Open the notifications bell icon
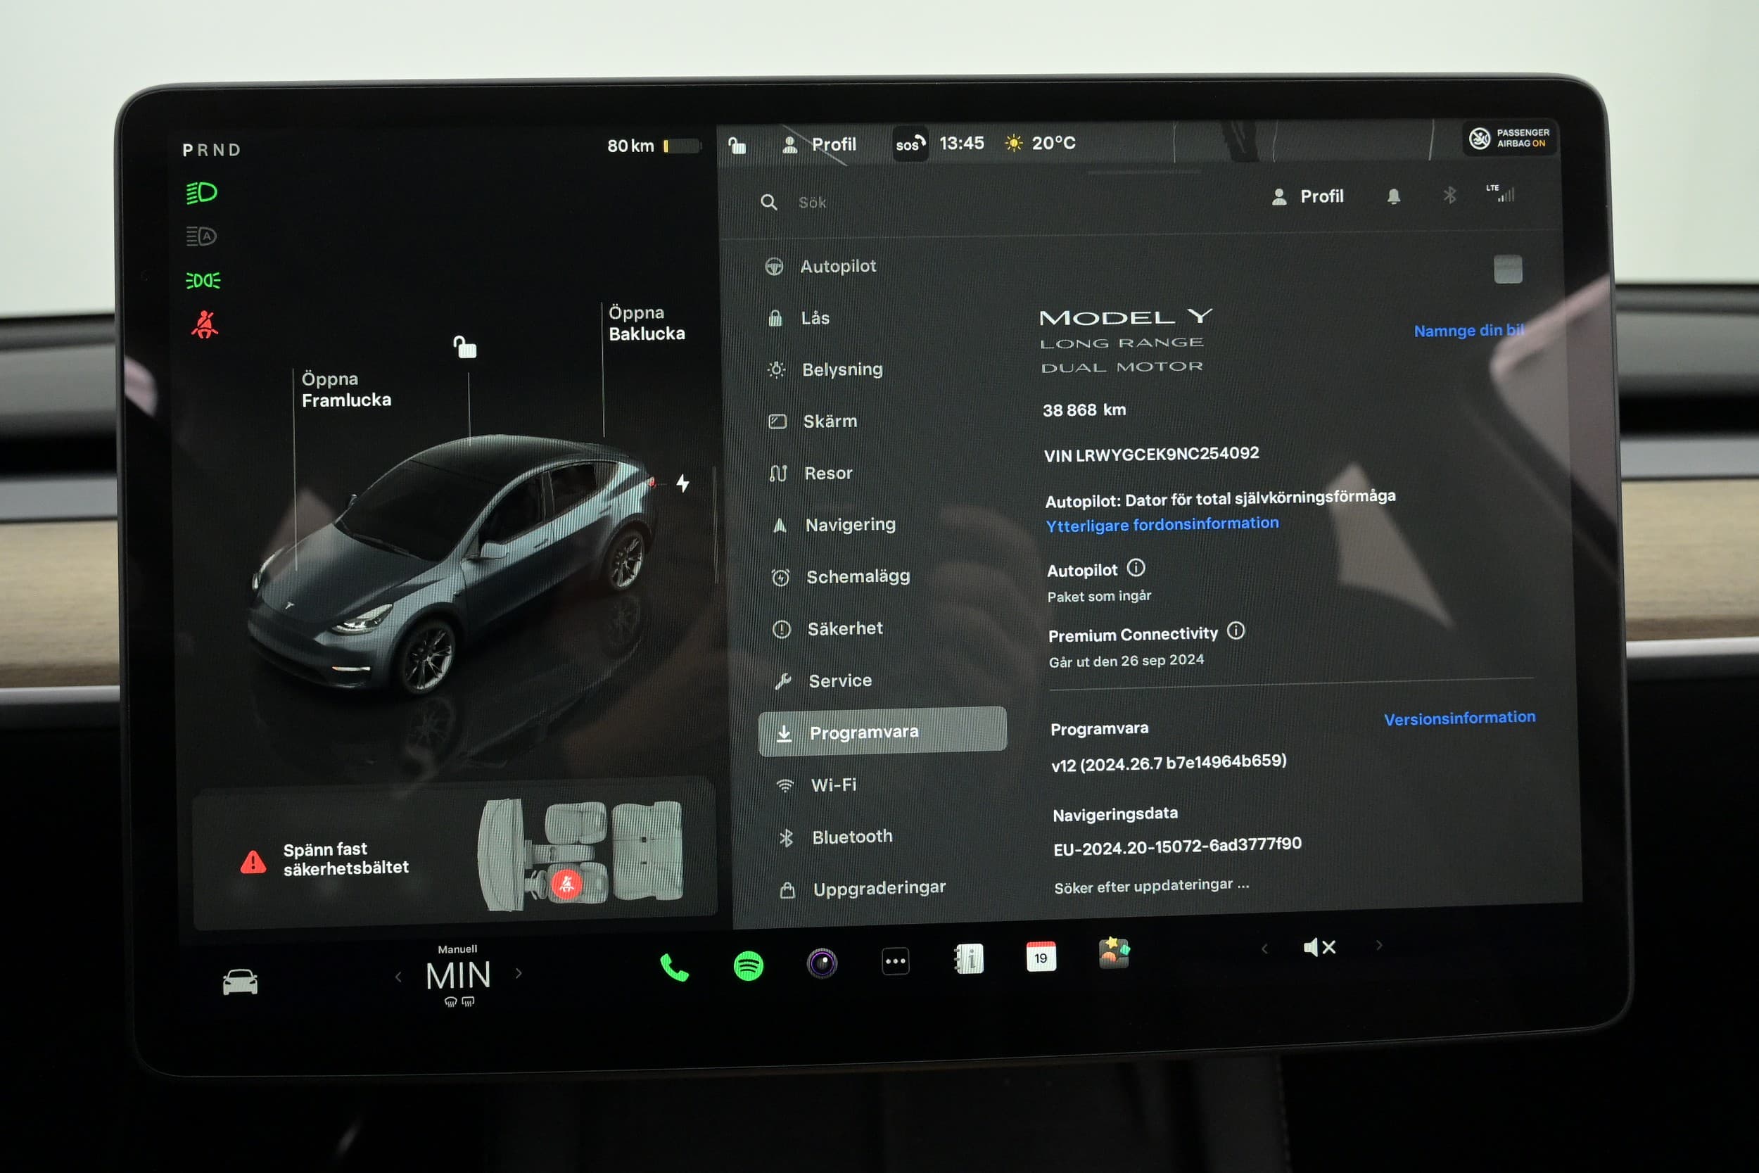 [1393, 197]
